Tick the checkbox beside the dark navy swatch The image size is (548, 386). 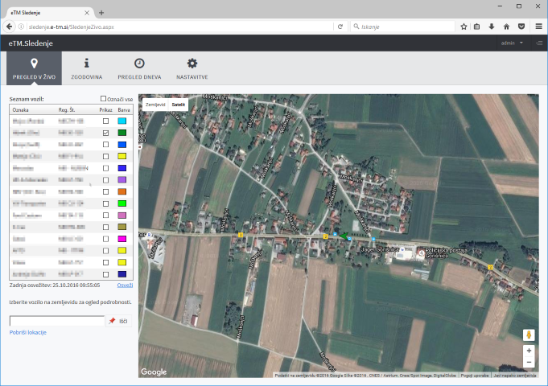pos(105,274)
